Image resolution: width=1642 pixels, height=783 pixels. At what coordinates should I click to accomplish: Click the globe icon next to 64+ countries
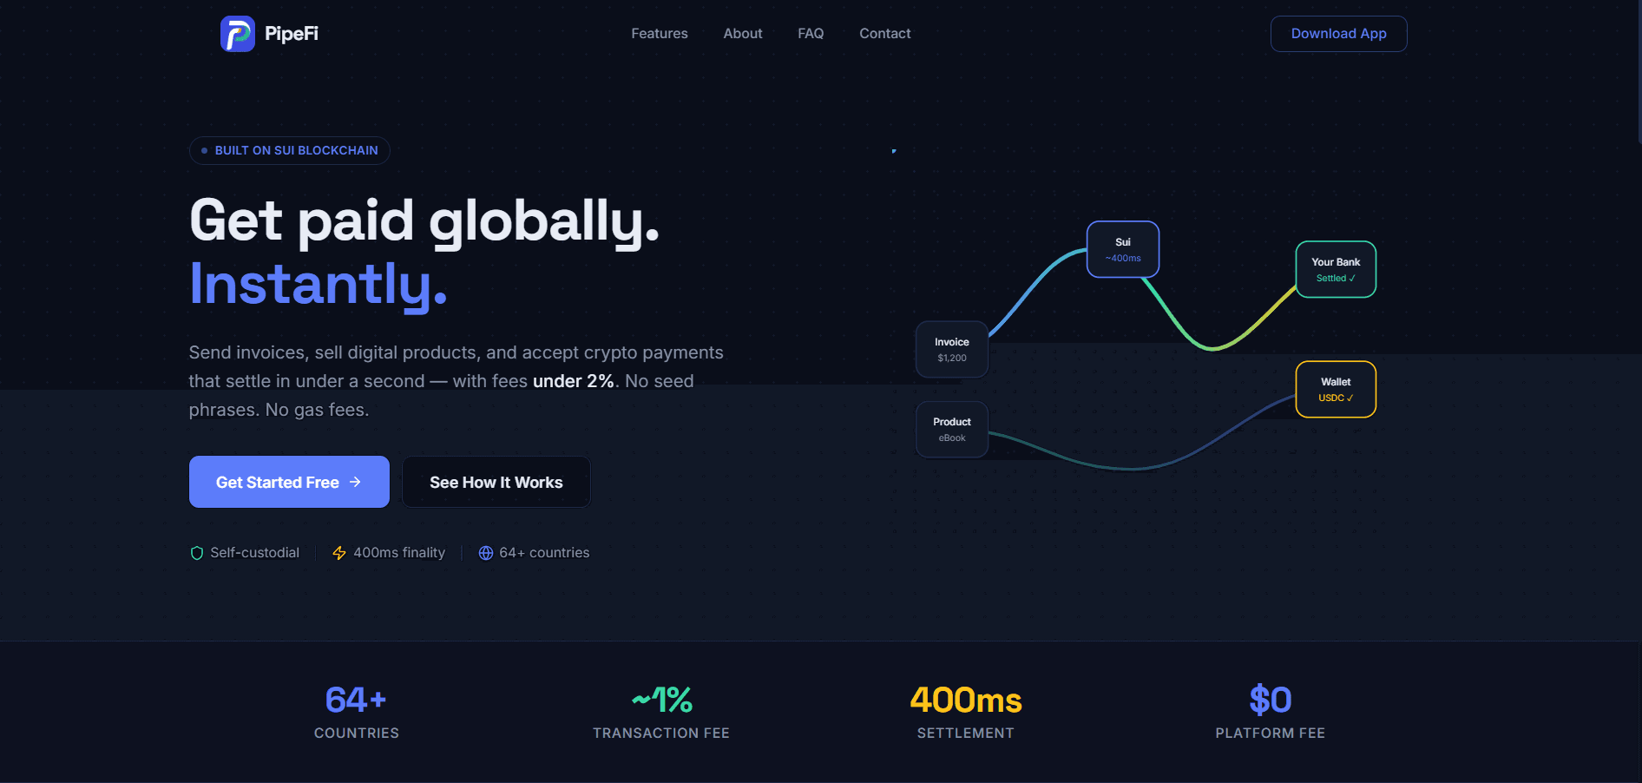point(484,552)
